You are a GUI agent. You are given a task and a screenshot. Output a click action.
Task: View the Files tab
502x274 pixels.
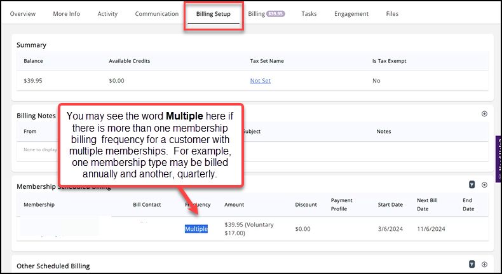coord(392,14)
